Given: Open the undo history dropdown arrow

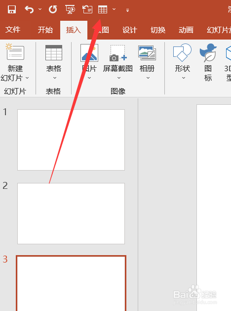Looking at the screenshot, I should (40, 9).
